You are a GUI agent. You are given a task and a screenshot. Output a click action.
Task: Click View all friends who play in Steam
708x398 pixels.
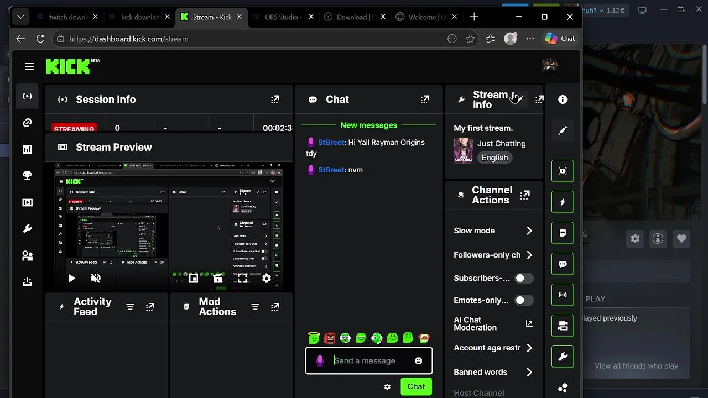point(636,366)
